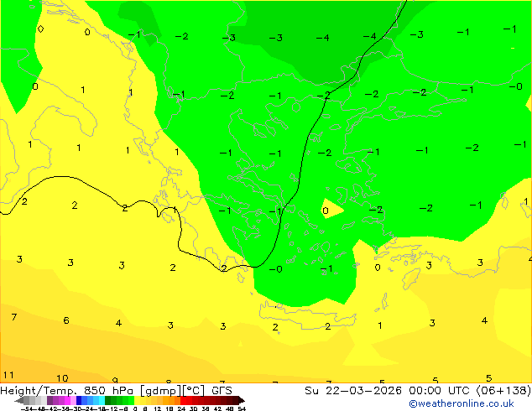The height and width of the screenshot is (411, 532).
Task: Select the dark blue swatch in the legend
Action: tap(79, 400)
